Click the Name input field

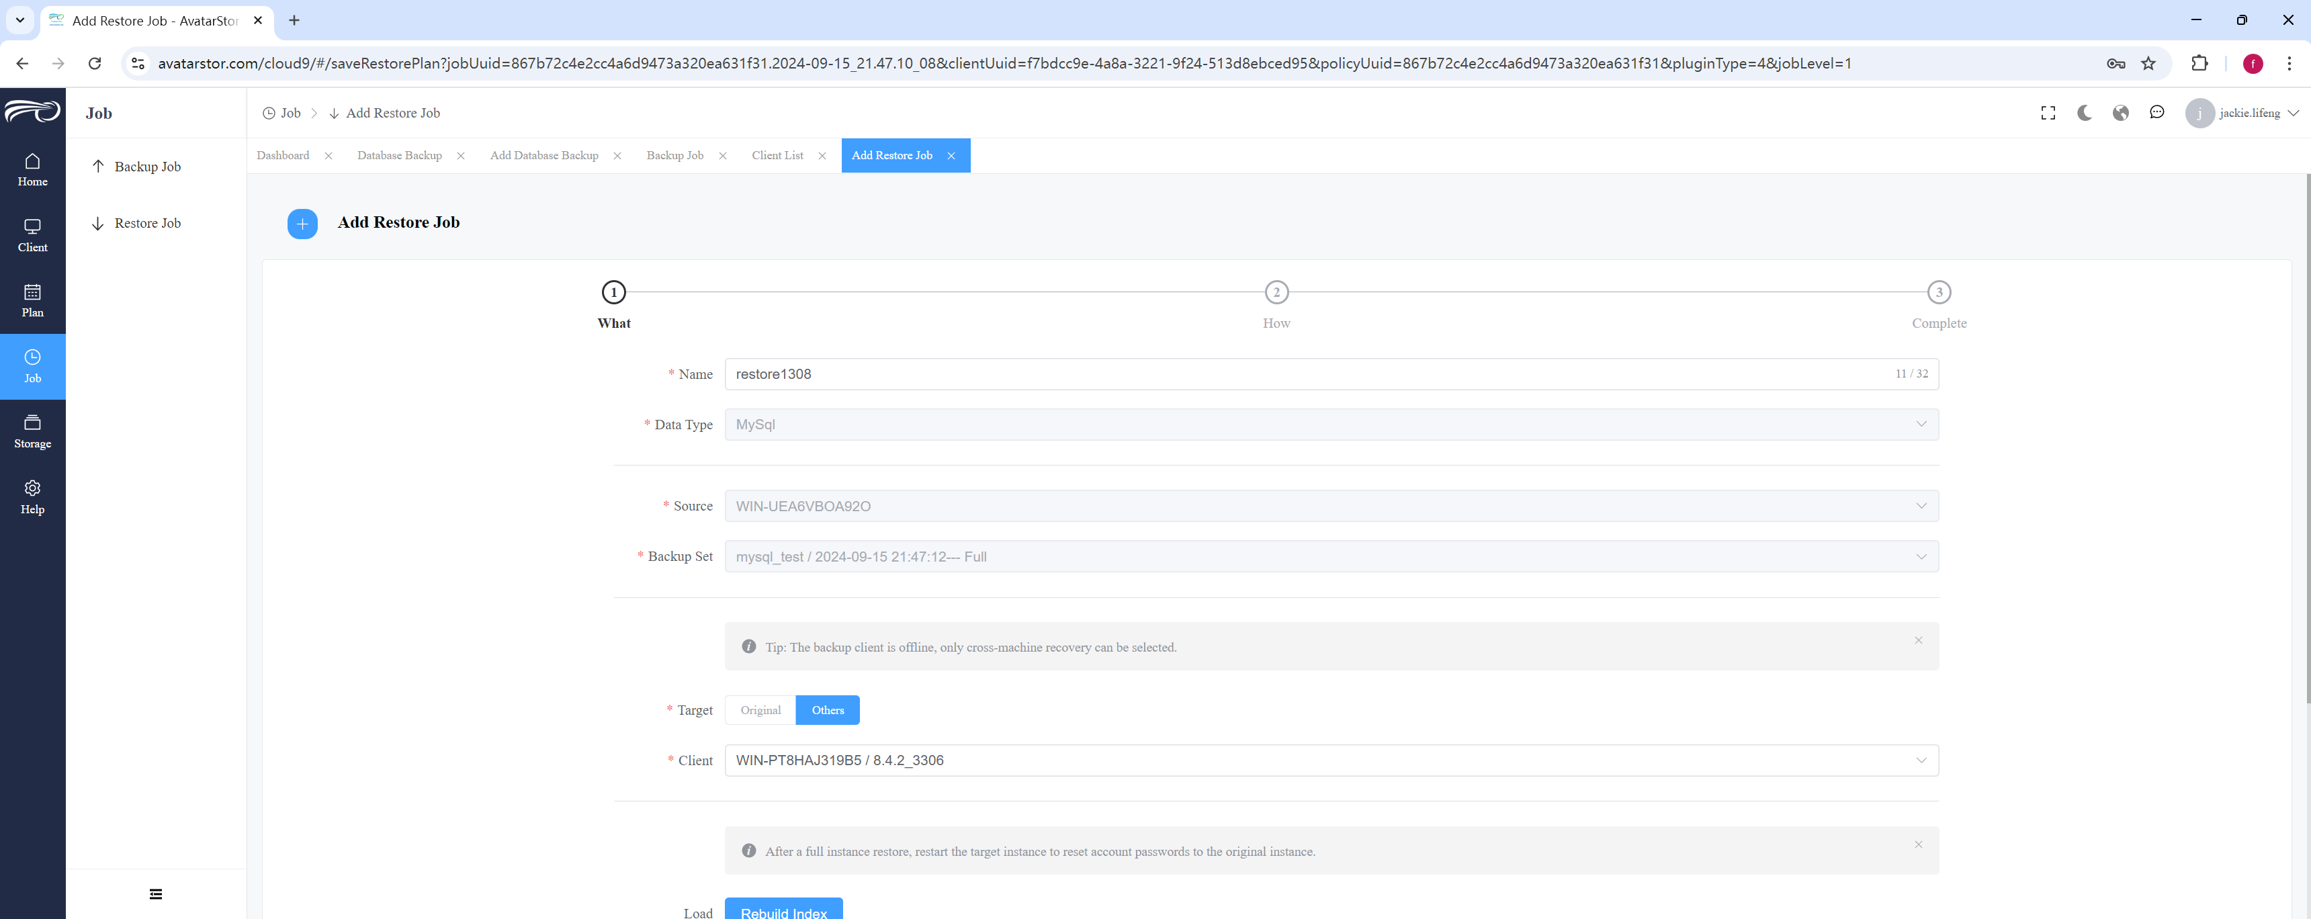click(x=1332, y=374)
